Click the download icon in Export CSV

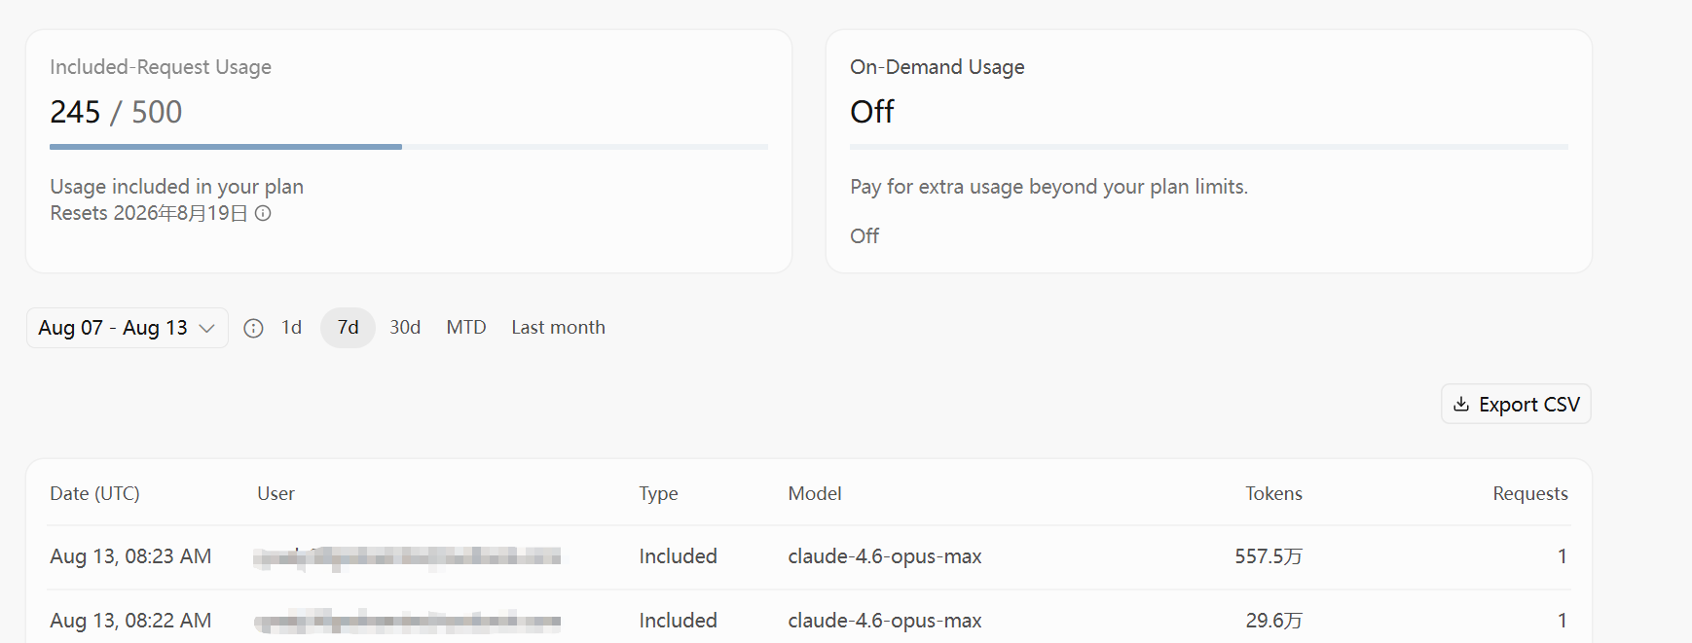point(1461,404)
